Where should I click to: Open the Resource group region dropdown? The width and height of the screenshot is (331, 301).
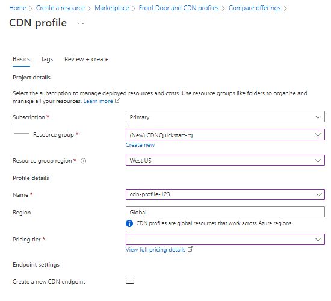[x=225, y=160]
